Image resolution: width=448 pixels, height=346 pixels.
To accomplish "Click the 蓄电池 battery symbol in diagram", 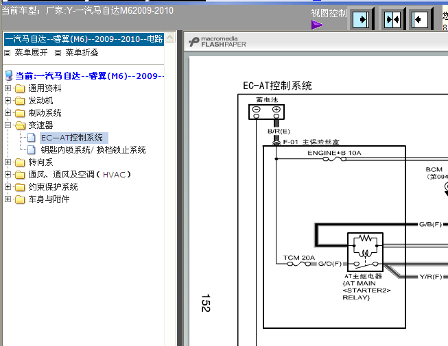I will point(266,112).
